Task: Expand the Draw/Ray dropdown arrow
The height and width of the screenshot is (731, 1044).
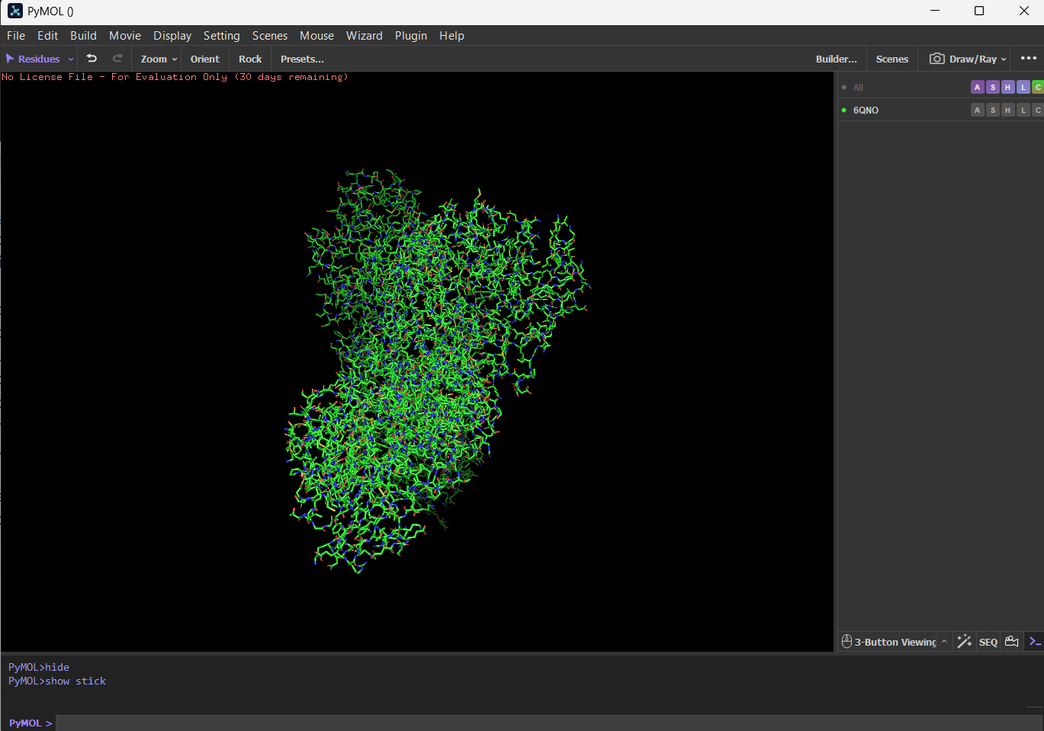Action: click(1004, 59)
